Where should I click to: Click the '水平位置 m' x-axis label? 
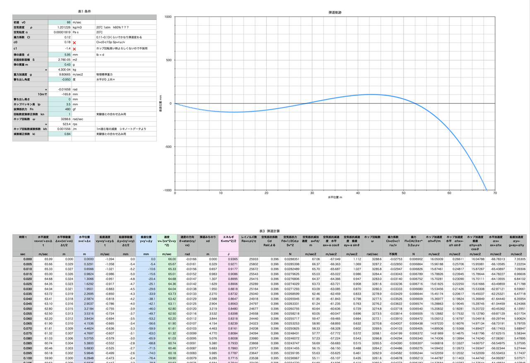[x=335, y=197]
